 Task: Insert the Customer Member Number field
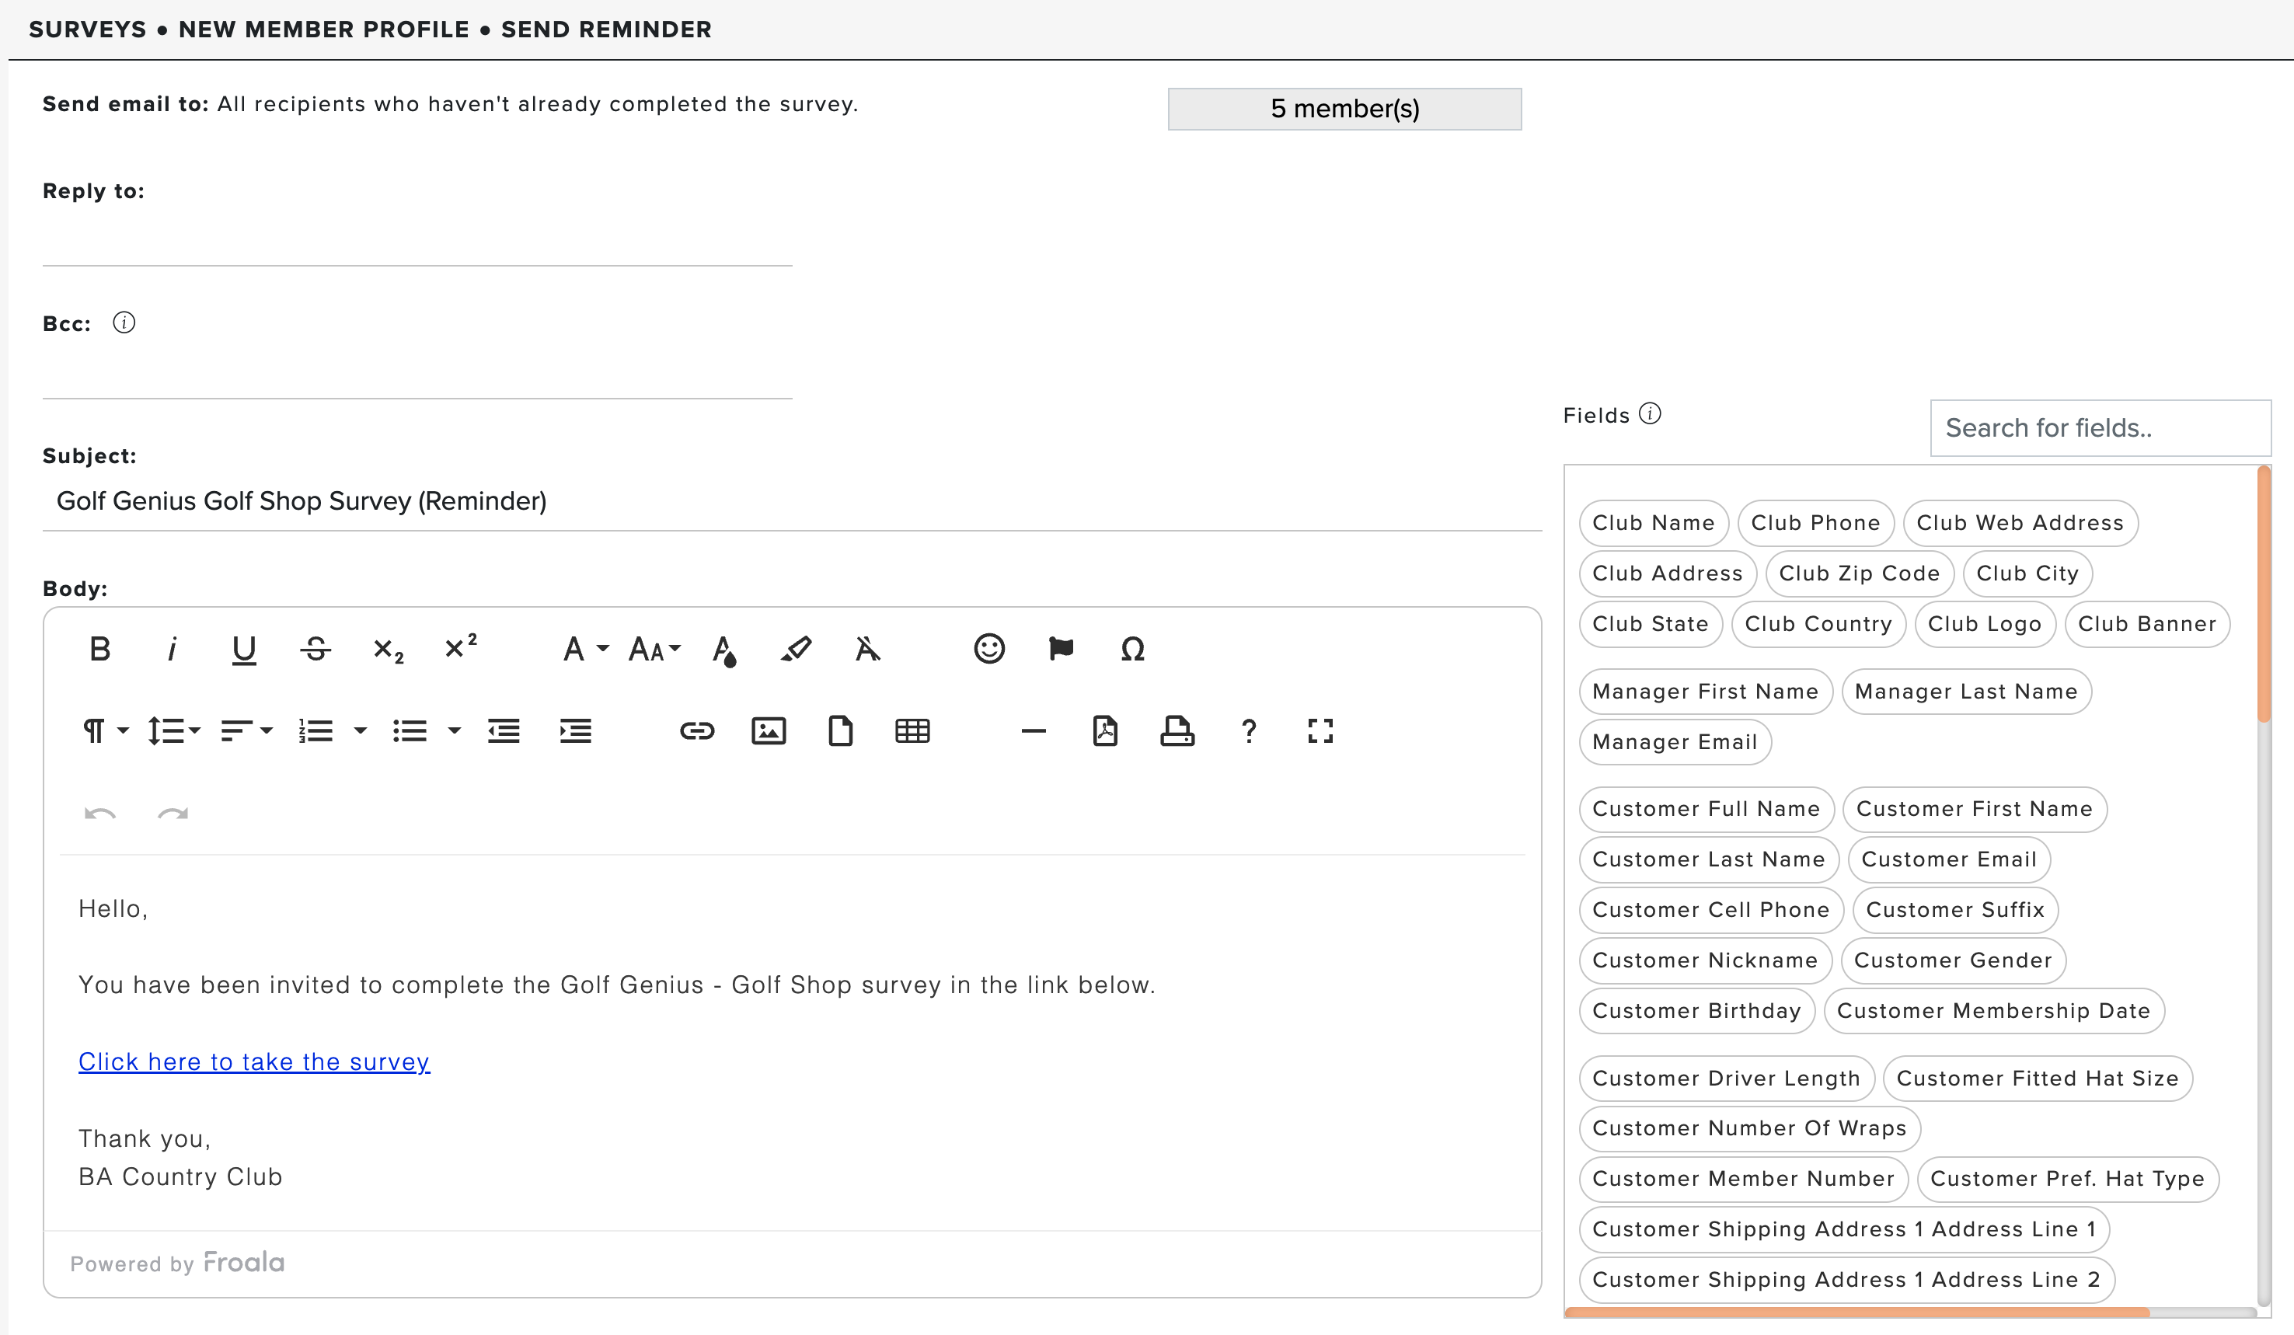point(1743,1179)
